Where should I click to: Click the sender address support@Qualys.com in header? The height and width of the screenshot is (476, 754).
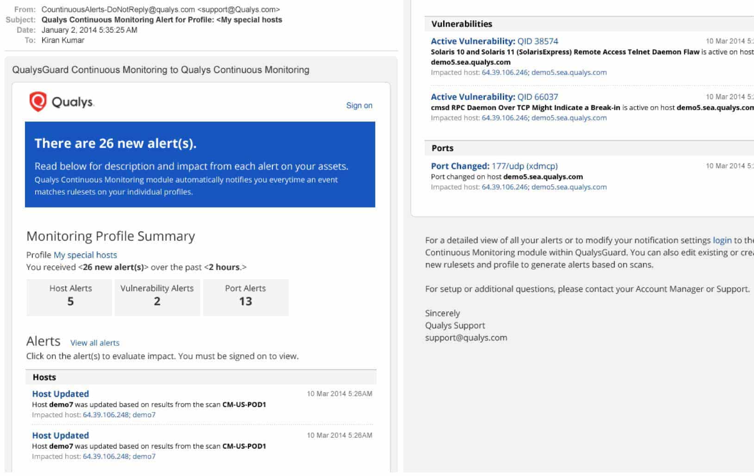point(239,9)
